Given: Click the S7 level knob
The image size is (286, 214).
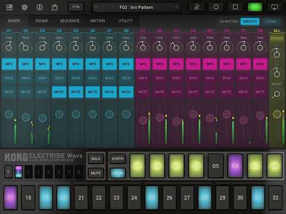Looking at the screenshot, I should tap(109, 114).
